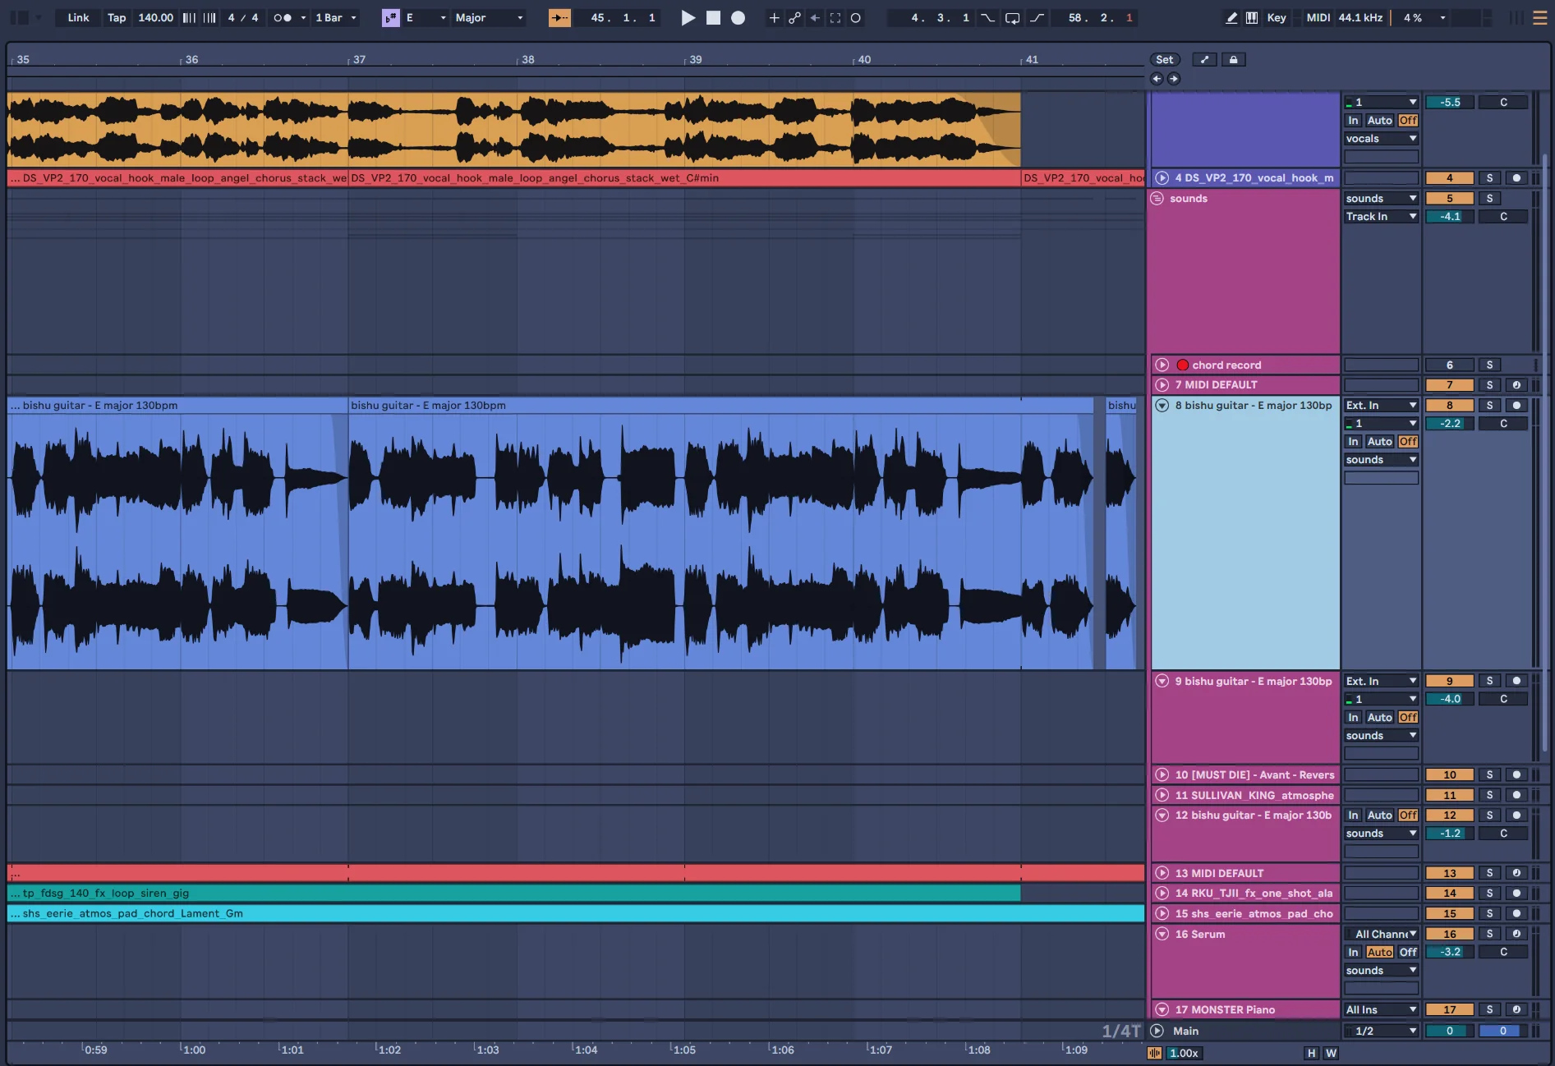Image resolution: width=1555 pixels, height=1066 pixels.
Task: Adjust track 16 volume -3.2 slider
Action: pos(1449,952)
